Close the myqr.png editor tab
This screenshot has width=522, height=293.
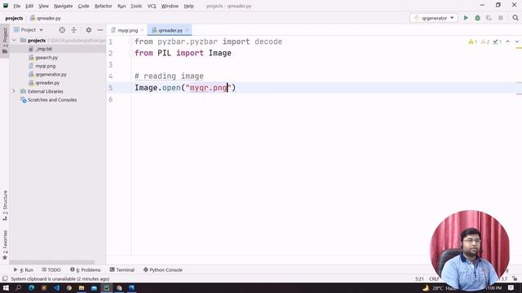pyautogui.click(x=142, y=30)
